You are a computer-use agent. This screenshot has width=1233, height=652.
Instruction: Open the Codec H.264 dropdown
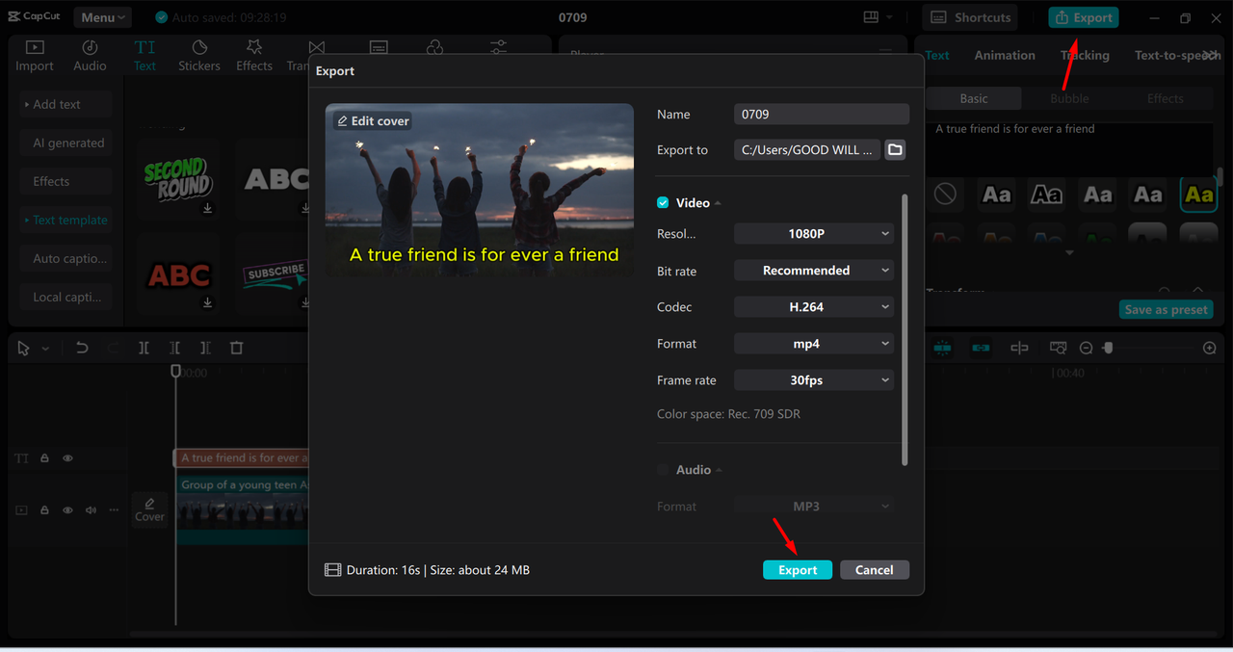click(814, 307)
